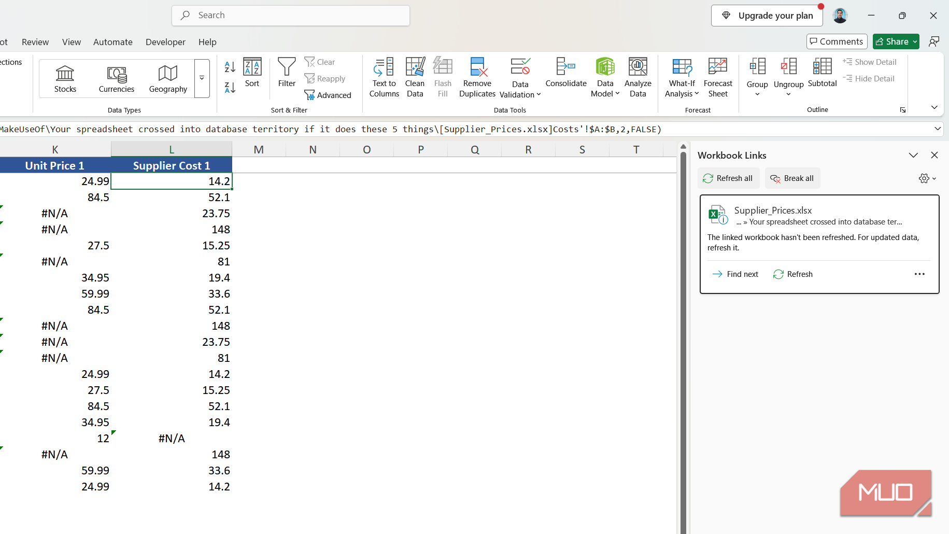The width and height of the screenshot is (949, 534).
Task: Open the Ungroup dropdown arrow
Action: 788,94
